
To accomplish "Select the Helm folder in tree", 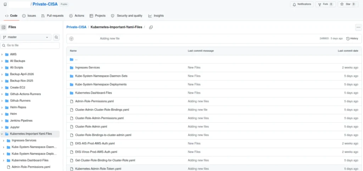I will [13, 114].
